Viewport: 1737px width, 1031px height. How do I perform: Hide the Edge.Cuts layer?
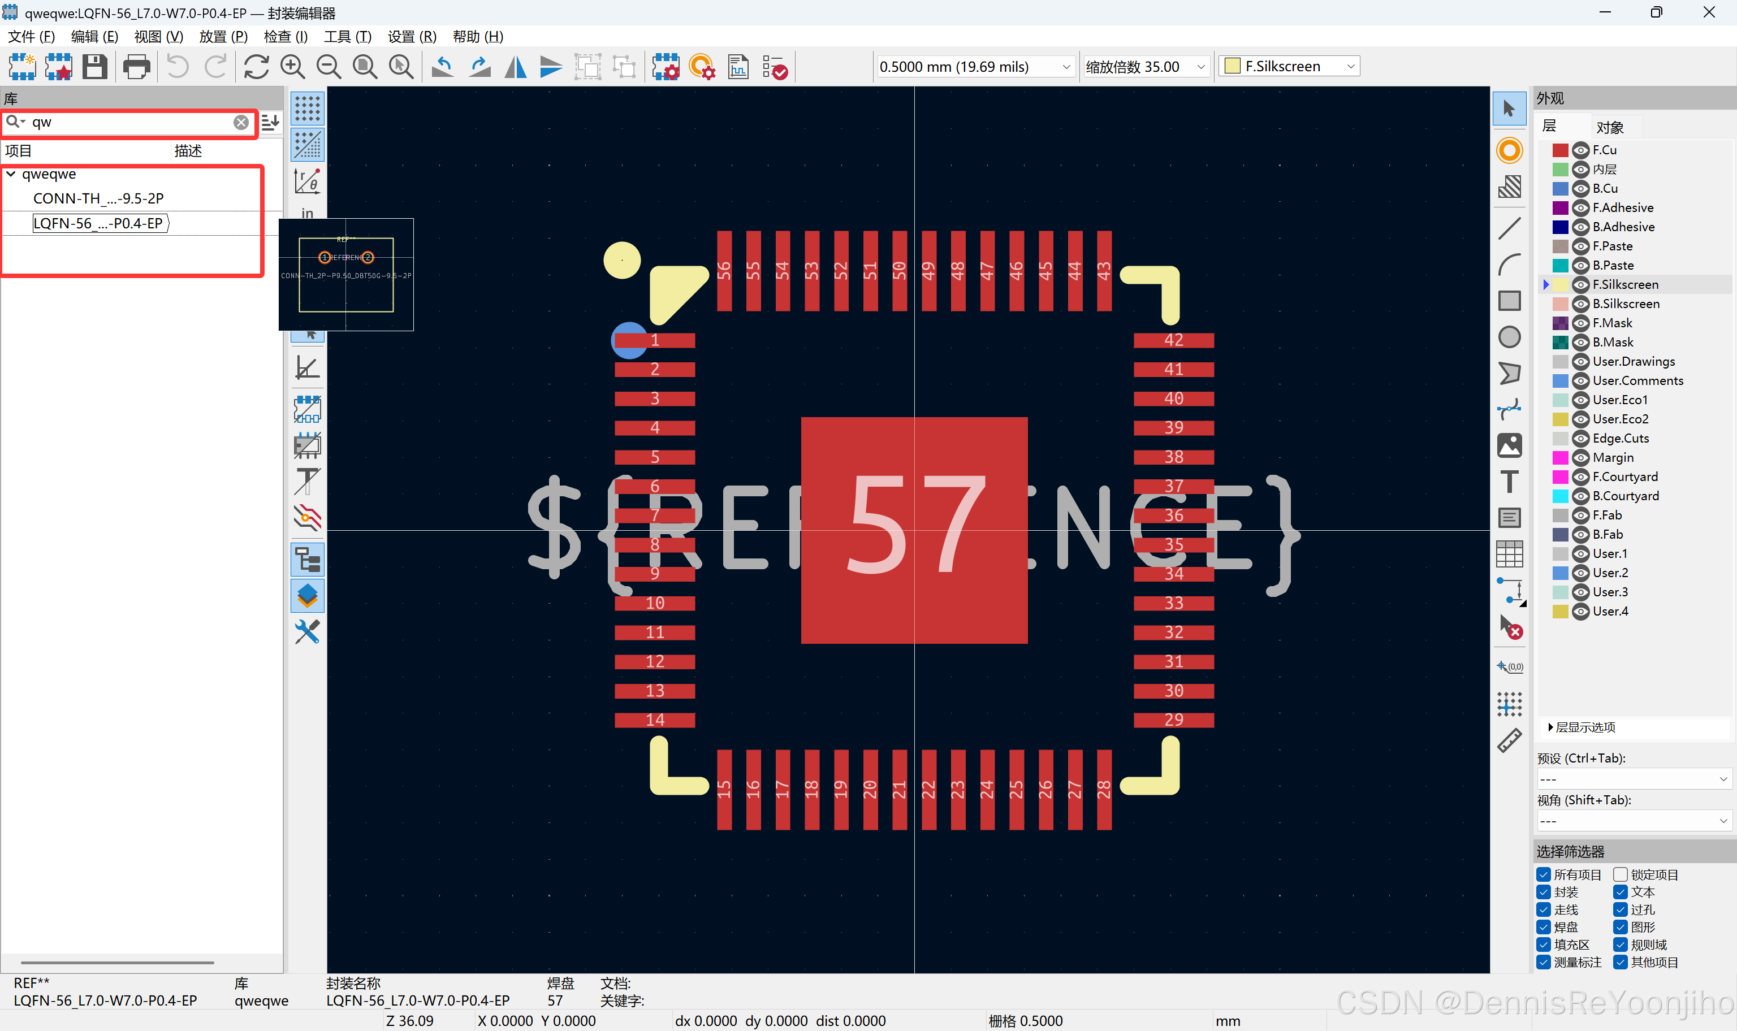pos(1581,439)
